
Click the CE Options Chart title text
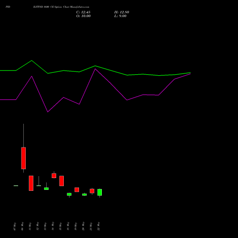[x=61, y=7]
